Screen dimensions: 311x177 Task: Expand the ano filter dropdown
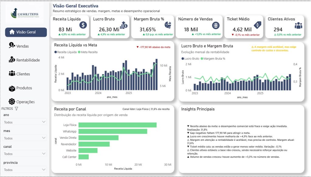coord(25,122)
